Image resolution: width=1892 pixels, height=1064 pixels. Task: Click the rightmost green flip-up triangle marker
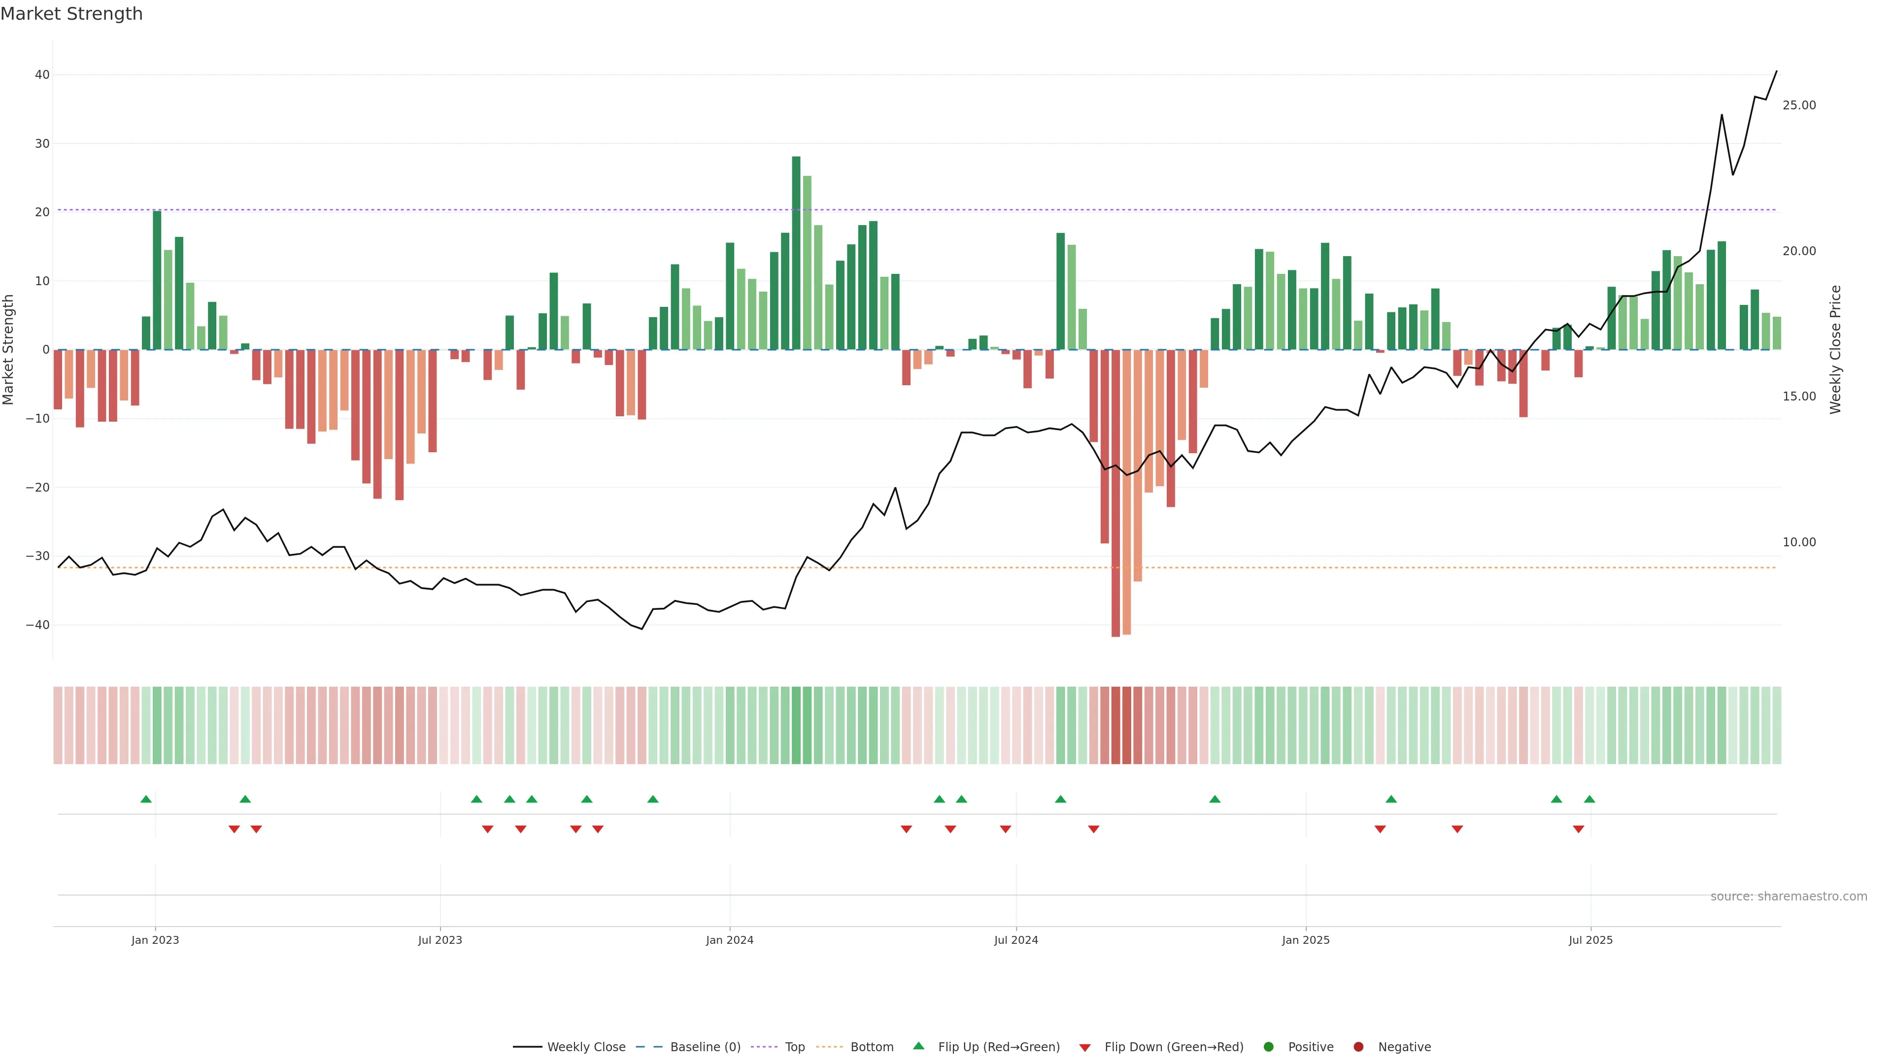[1589, 799]
